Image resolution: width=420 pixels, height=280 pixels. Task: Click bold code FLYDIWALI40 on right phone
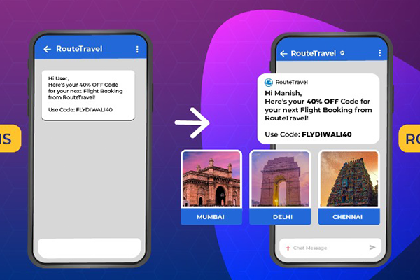[327, 134]
